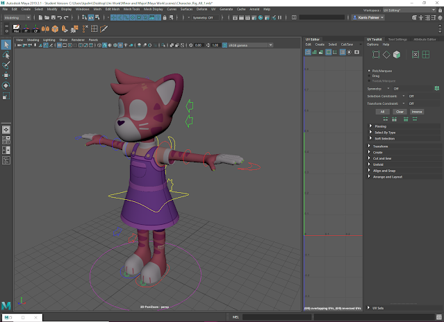Click the MEL command line input field
The height and width of the screenshot is (322, 444).
[x=277, y=317]
